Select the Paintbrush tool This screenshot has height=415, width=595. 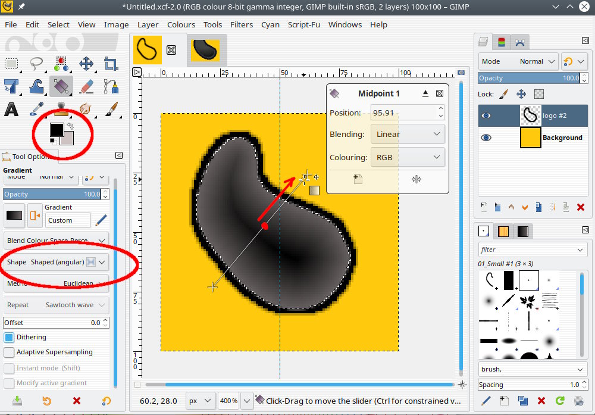coord(111,109)
